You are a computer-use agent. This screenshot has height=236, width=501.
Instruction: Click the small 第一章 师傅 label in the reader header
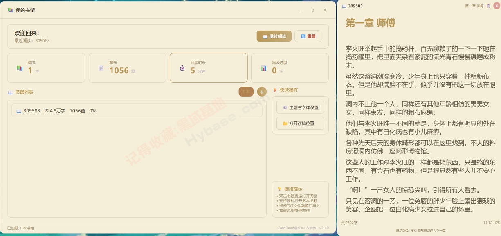click(x=474, y=6)
